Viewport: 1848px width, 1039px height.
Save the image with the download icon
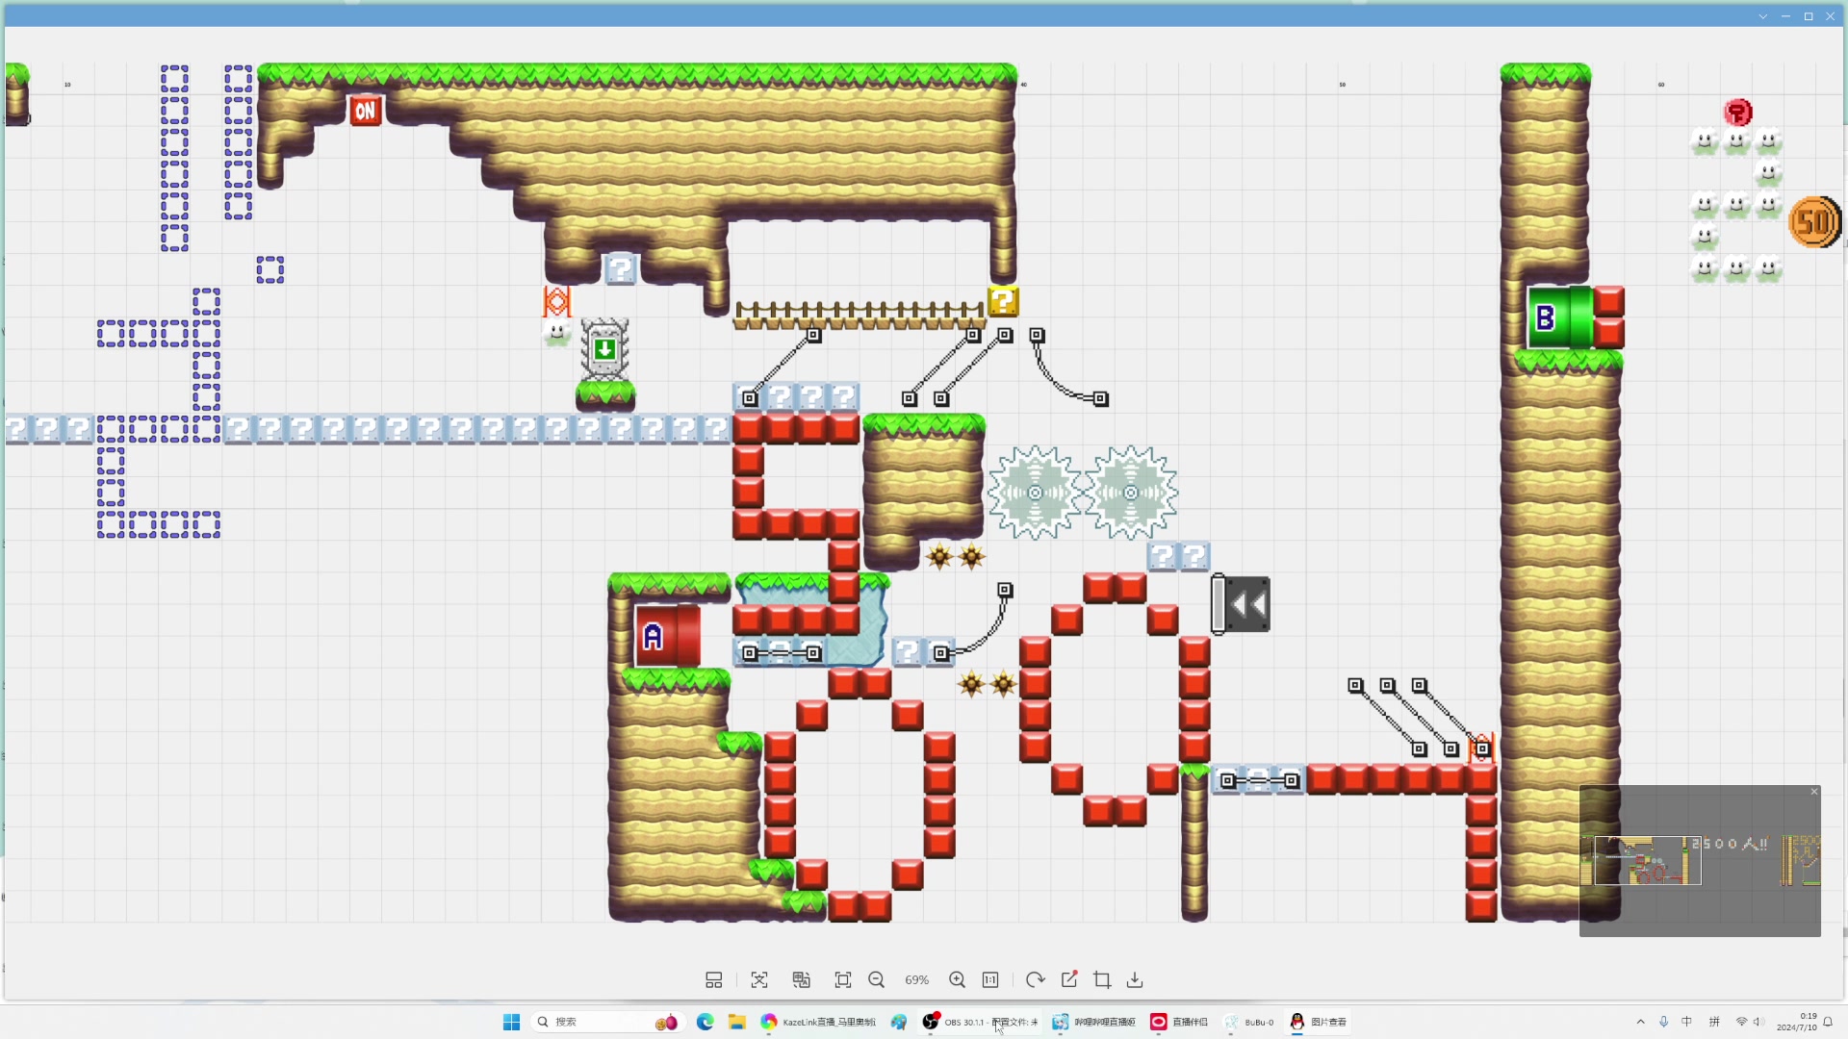click(x=1135, y=979)
